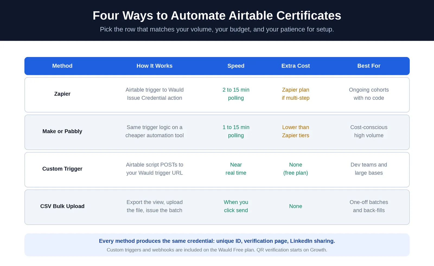Click 'Ongoing cohorts with no code' cell
434x266 pixels.
point(369,94)
